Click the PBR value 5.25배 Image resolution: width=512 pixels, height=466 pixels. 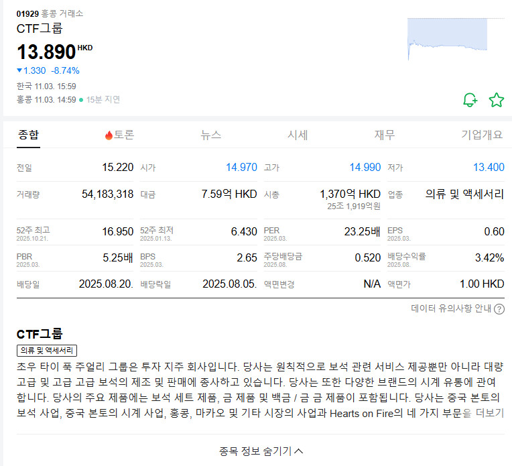(x=118, y=258)
